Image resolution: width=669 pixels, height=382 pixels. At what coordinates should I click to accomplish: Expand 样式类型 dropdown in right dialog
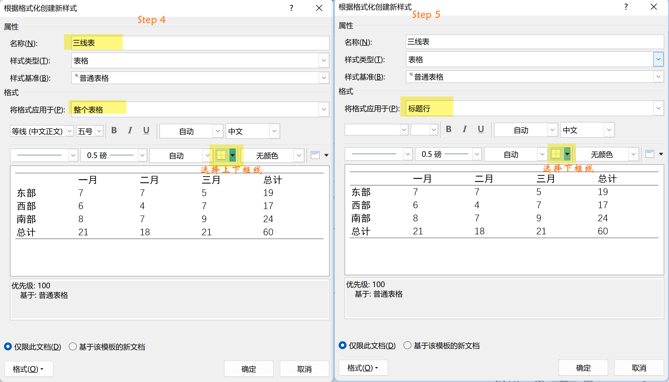point(658,59)
